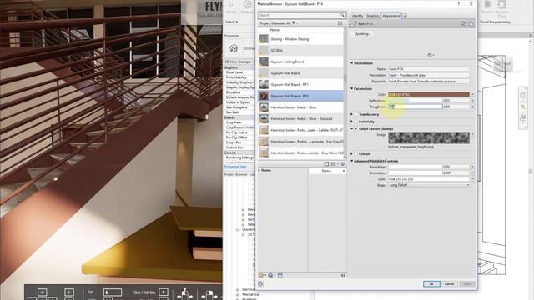
Task: Expand the Home library tree node
Action: [x=259, y=170]
